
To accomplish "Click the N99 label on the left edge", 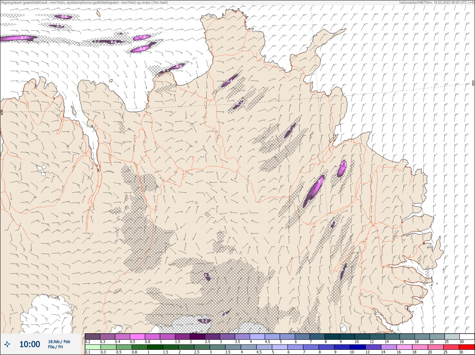I will pos(2,112).
